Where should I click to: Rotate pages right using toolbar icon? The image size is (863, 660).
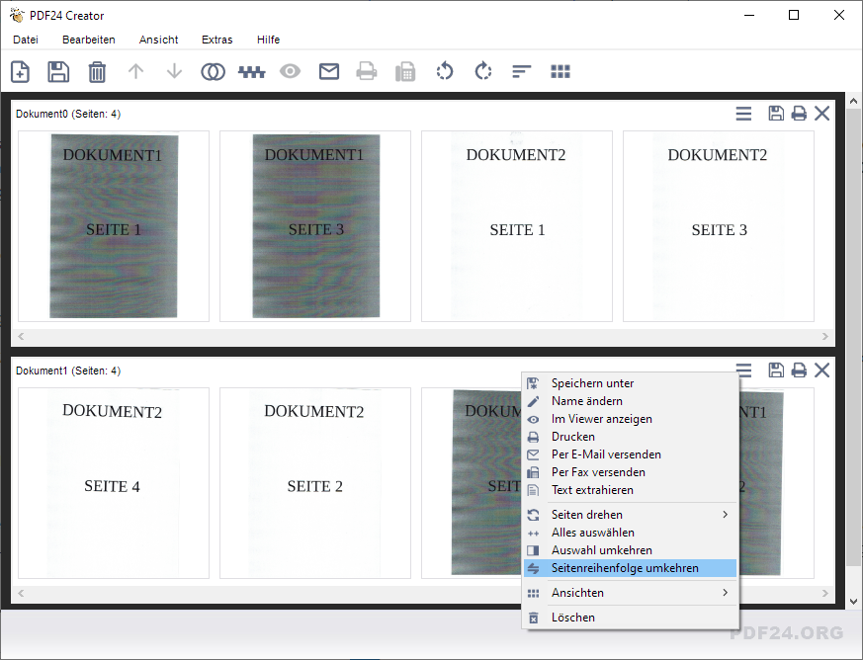click(x=483, y=72)
